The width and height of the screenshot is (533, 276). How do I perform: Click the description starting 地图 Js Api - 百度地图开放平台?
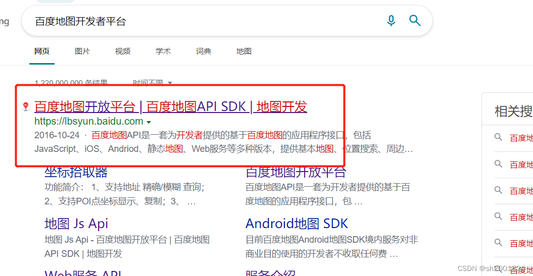pos(127,247)
